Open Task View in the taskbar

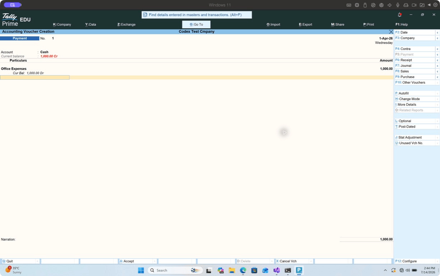[209, 270]
